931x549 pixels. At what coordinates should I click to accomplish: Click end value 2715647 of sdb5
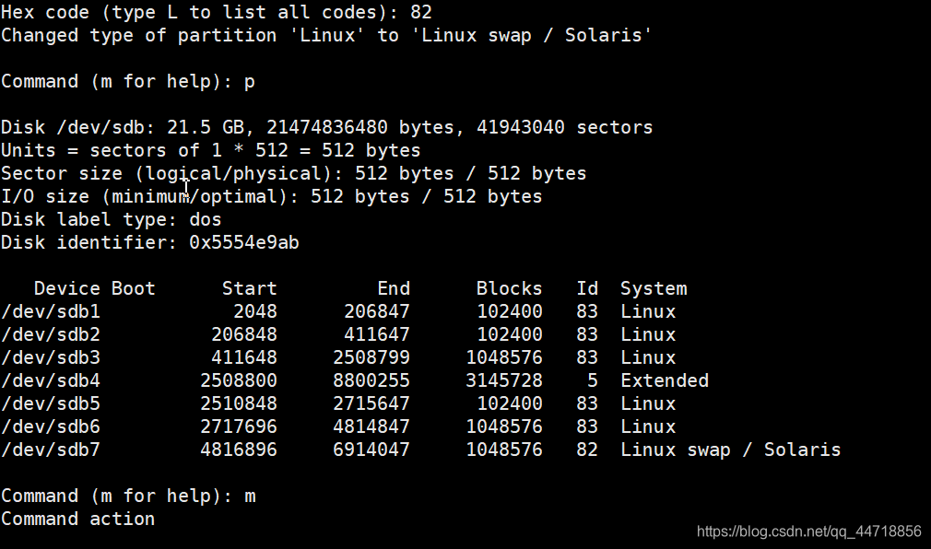point(371,403)
